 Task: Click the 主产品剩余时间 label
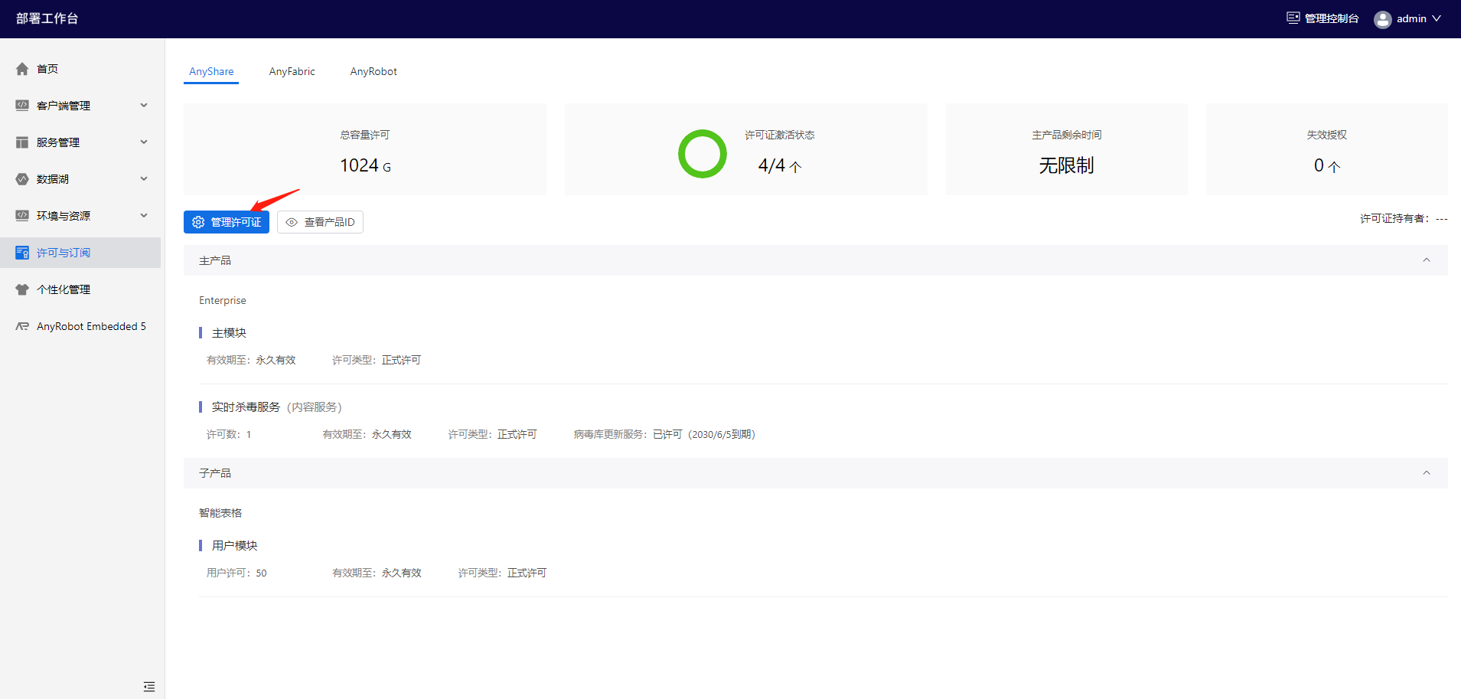(1066, 135)
